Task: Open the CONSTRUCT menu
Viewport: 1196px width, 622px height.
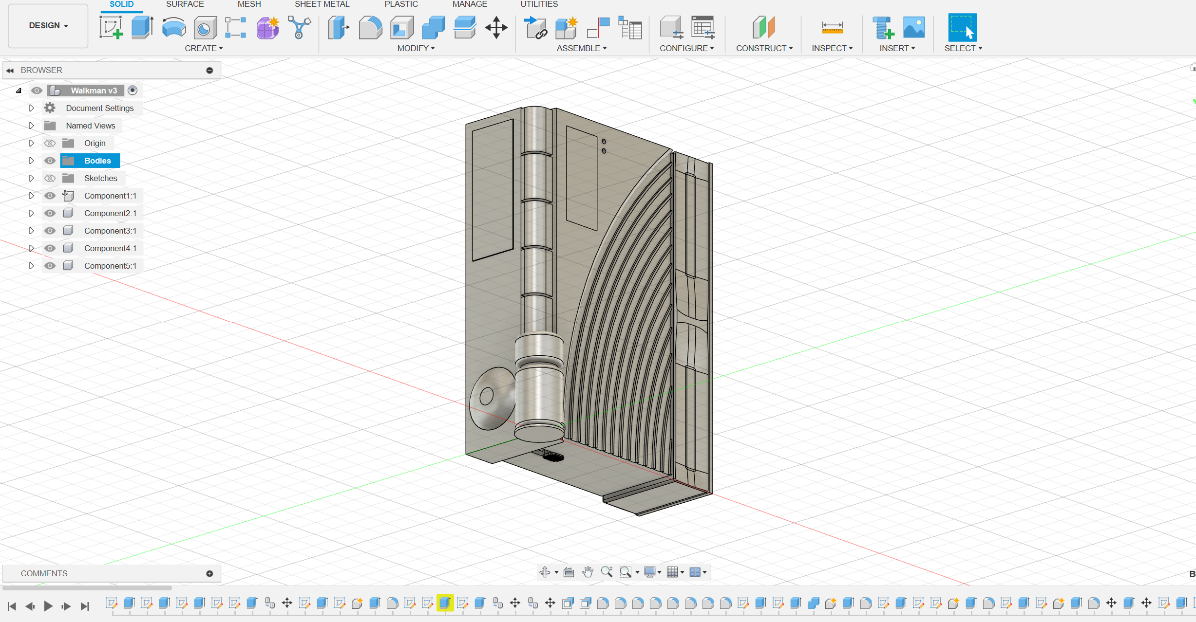Action: [764, 48]
